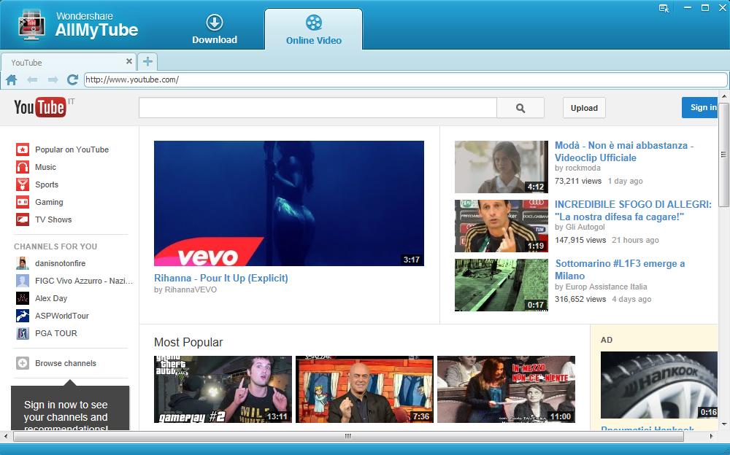The width and height of the screenshot is (730, 455).
Task: Open the Gaming category in sidebar
Action: 49,202
